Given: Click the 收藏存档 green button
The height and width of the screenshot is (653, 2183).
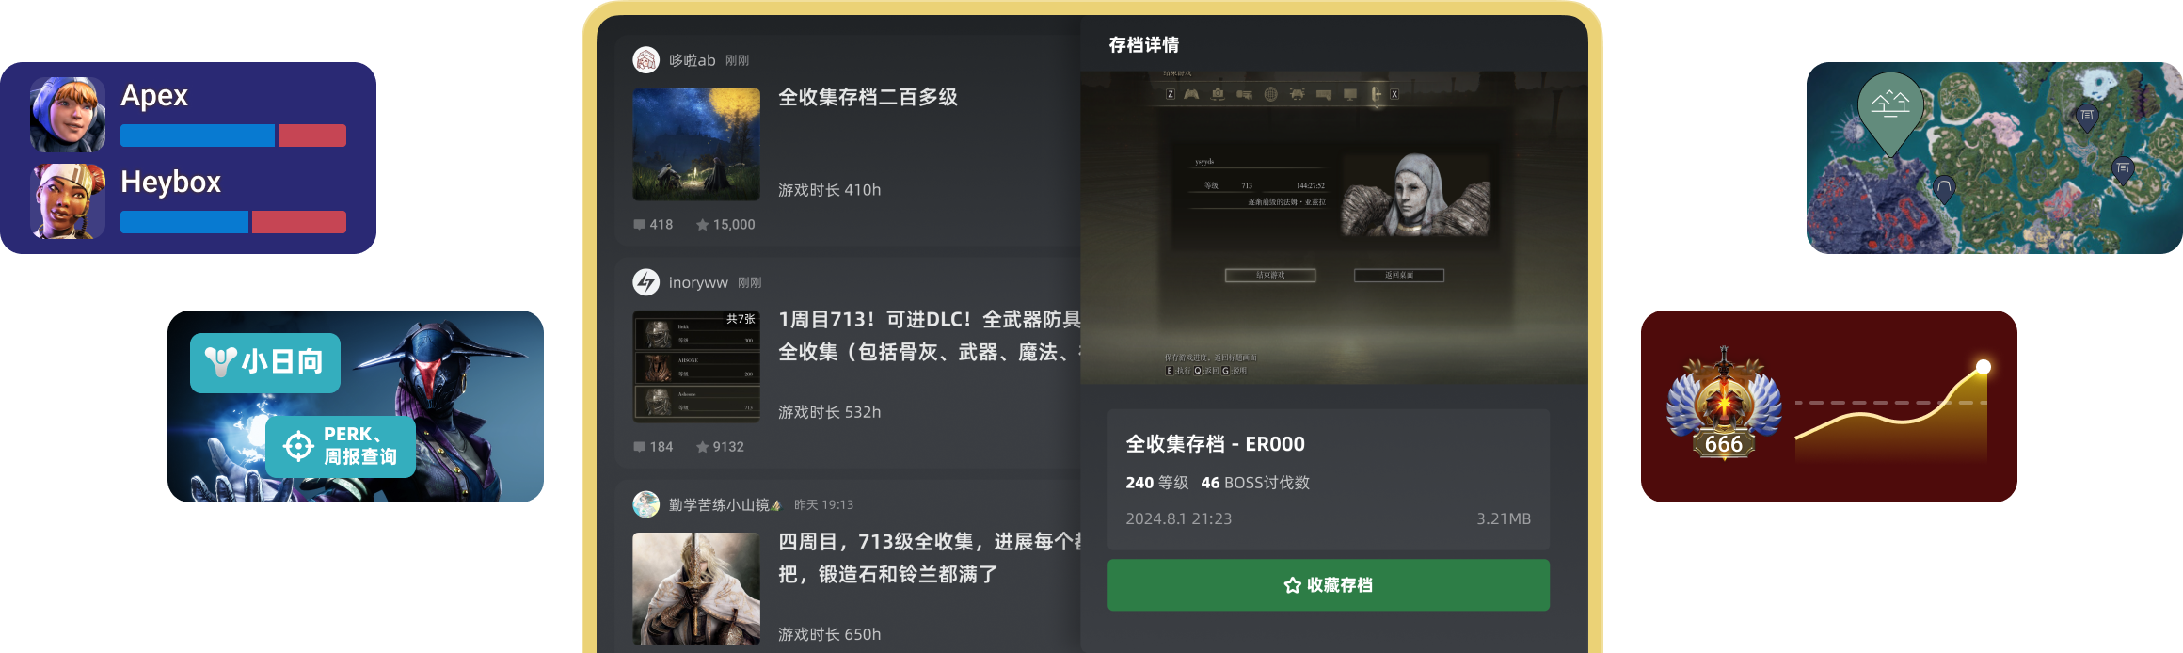Looking at the screenshot, I should (1329, 585).
